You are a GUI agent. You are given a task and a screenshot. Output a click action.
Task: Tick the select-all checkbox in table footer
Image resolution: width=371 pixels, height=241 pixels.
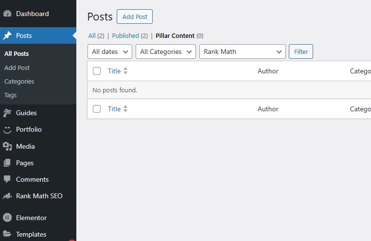pyautogui.click(x=97, y=109)
